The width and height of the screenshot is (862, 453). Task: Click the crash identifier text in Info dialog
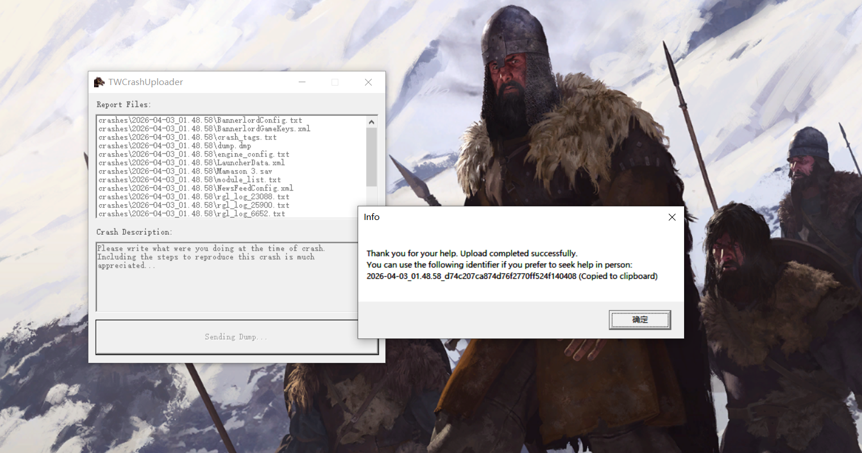coord(471,277)
